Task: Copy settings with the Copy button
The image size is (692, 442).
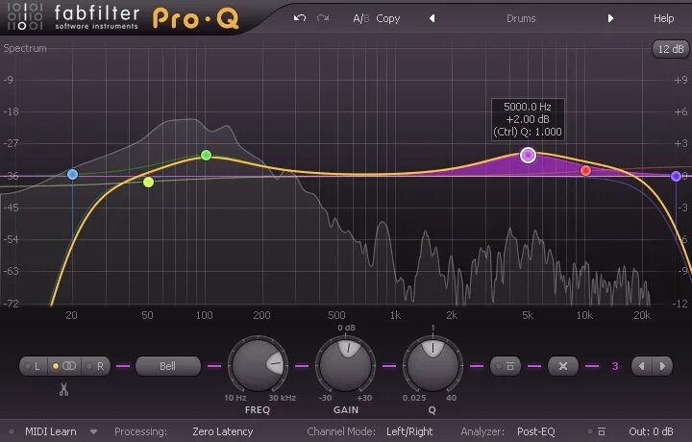Action: [388, 18]
